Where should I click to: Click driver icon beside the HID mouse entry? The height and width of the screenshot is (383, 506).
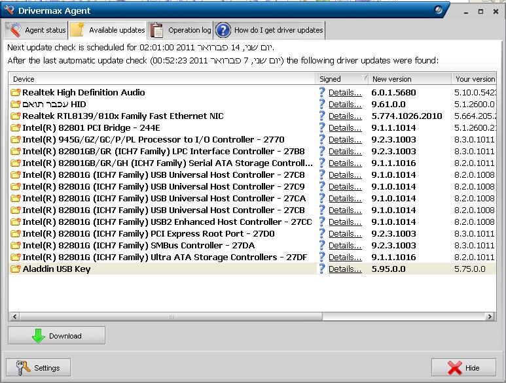pyautogui.click(x=15, y=105)
